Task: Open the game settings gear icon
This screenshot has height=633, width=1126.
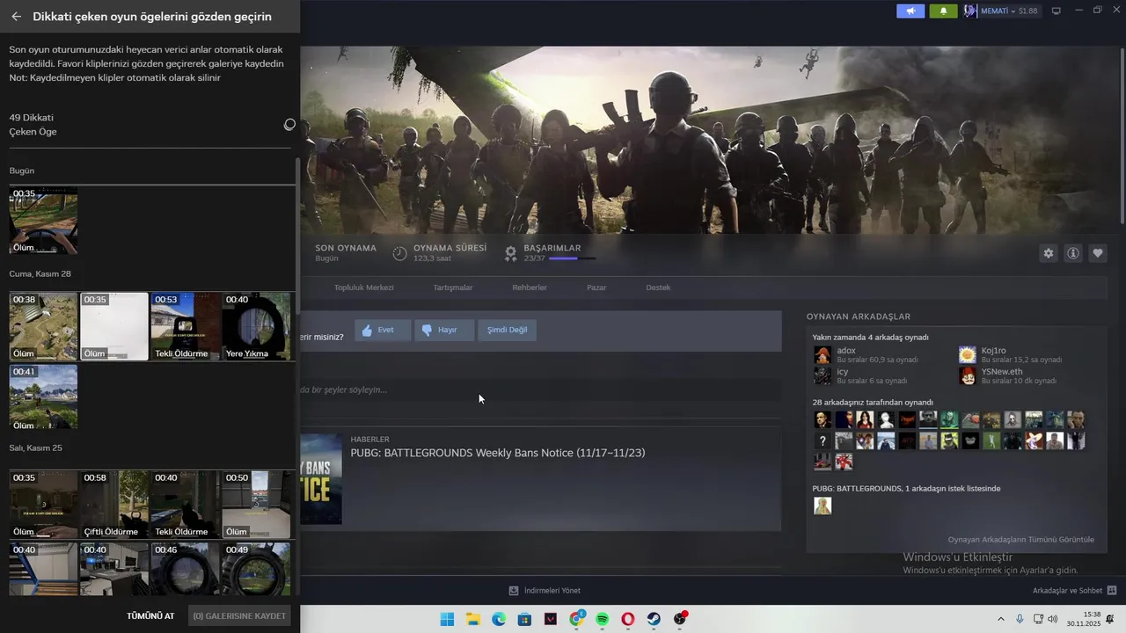Action: tap(1048, 253)
